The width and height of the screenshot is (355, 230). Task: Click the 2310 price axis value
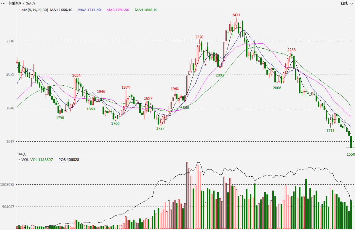[10, 41]
